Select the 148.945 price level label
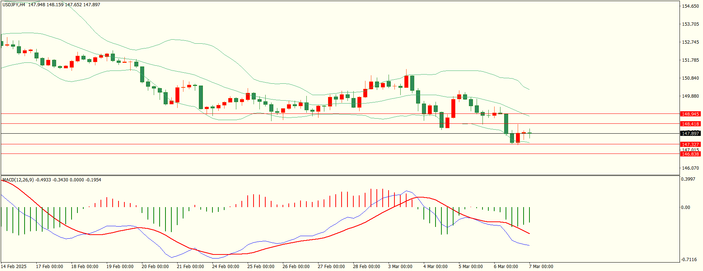Image resolution: width=703 pixels, height=271 pixels. (690, 114)
